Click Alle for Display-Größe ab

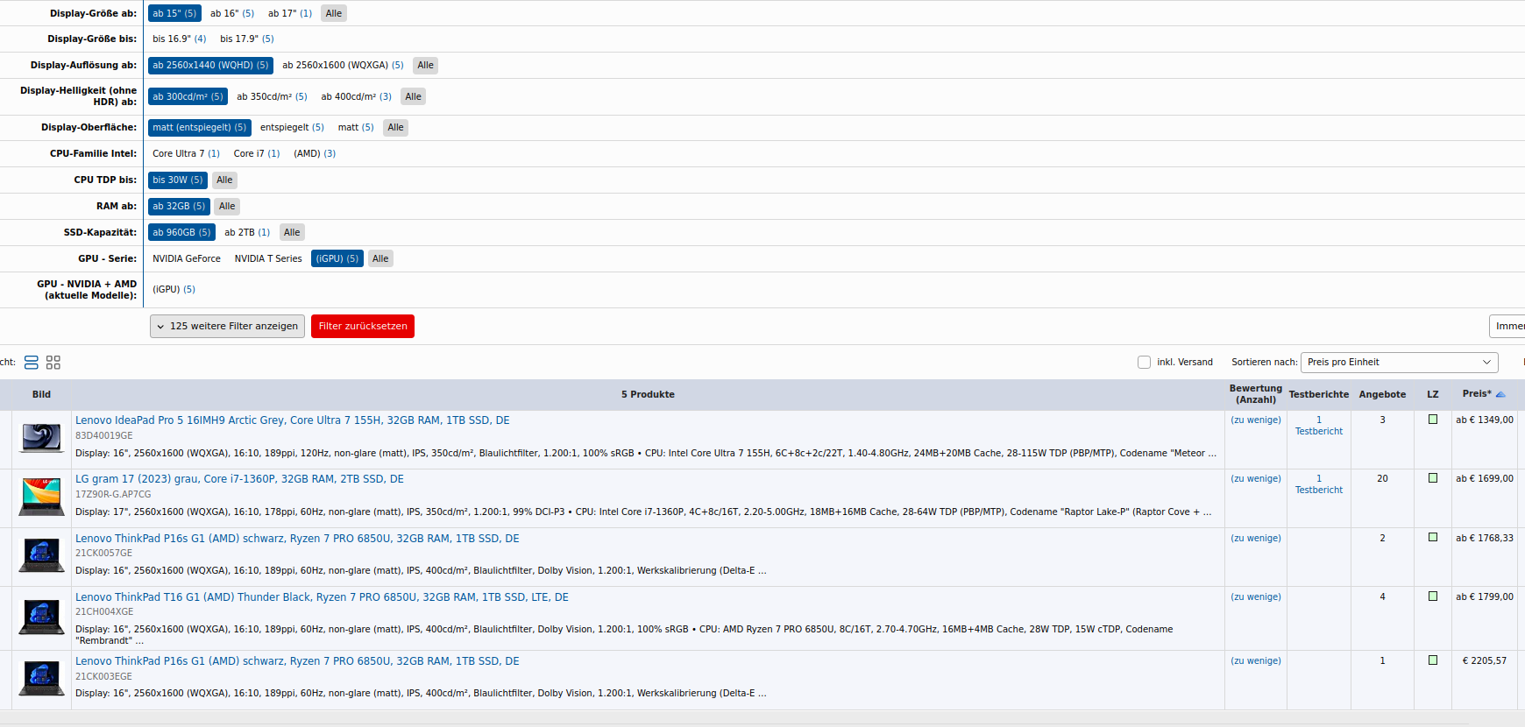[334, 13]
